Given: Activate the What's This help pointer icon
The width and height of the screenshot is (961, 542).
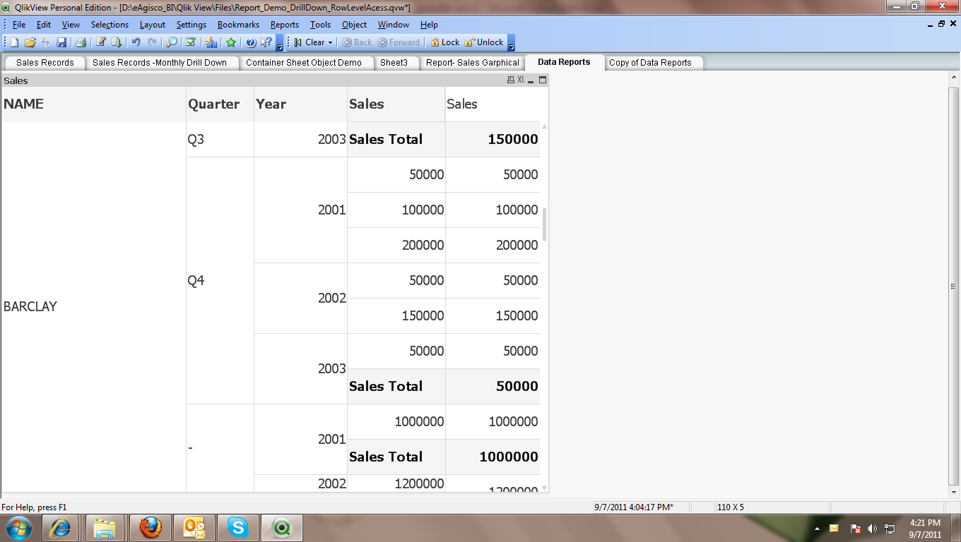Looking at the screenshot, I should click(x=266, y=42).
